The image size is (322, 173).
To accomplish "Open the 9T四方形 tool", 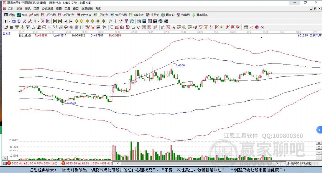I will click(x=119, y=15).
